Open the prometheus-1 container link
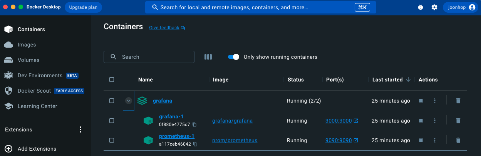Image resolution: width=481 pixels, height=156 pixels. (x=177, y=136)
